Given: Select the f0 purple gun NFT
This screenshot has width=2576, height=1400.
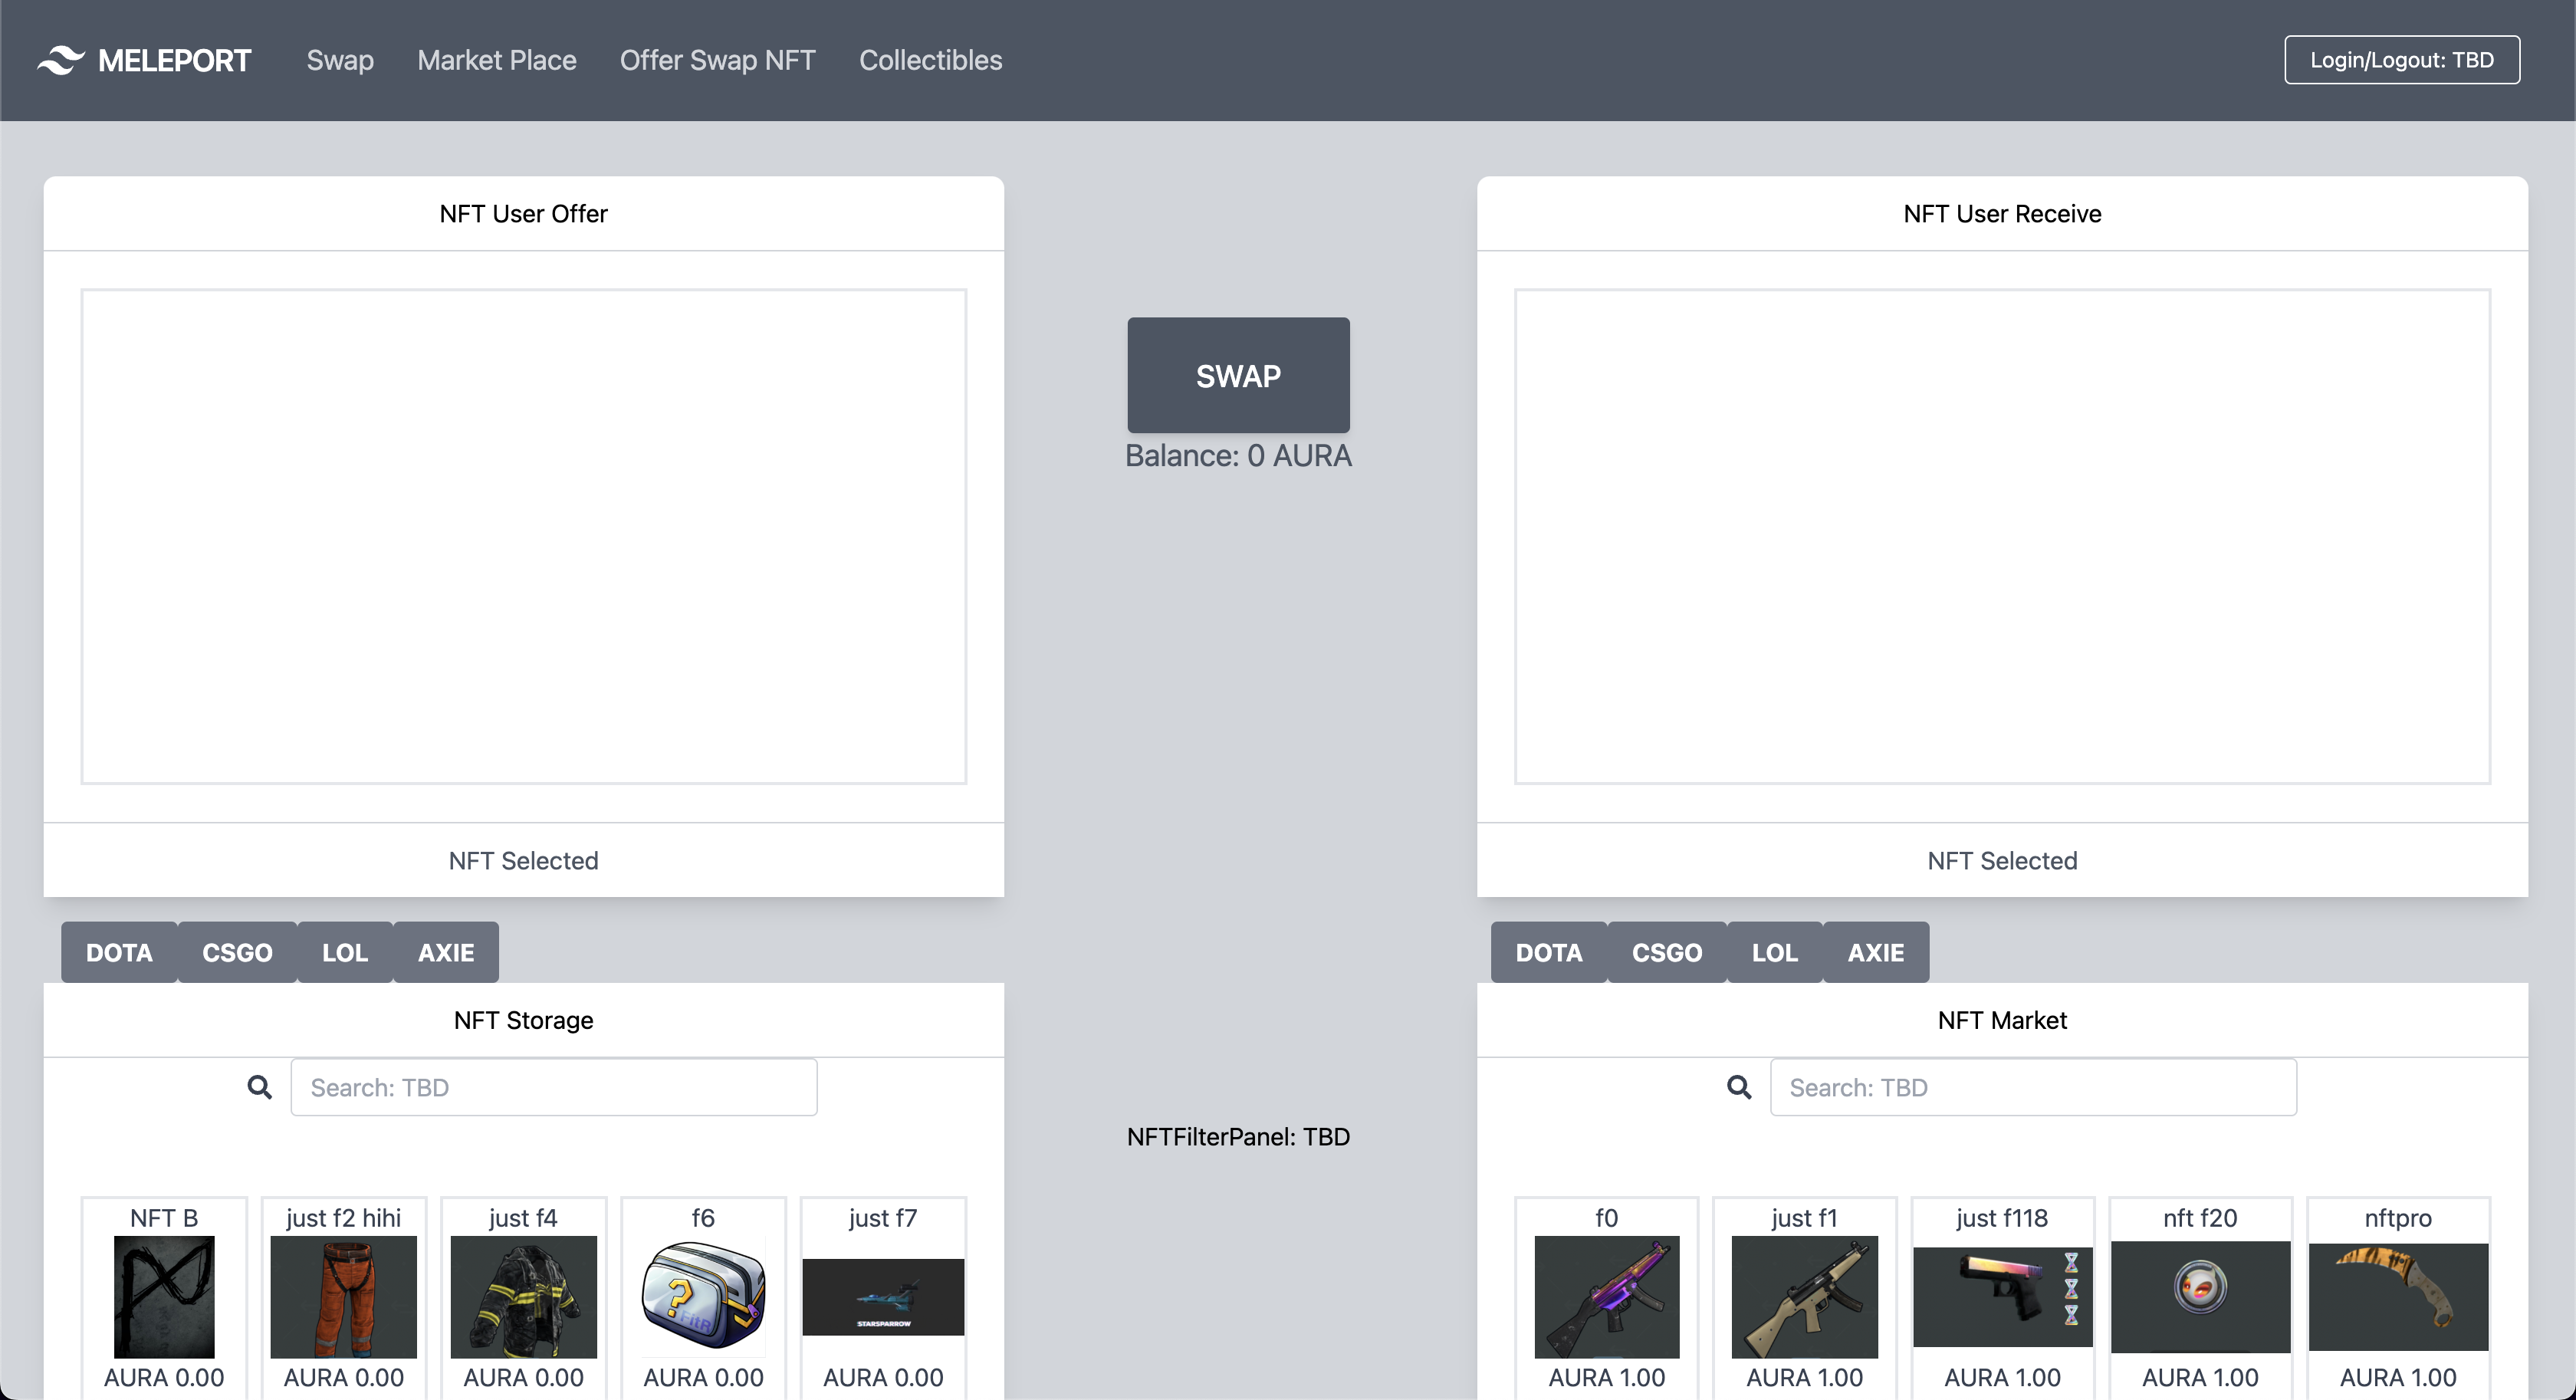Looking at the screenshot, I should tap(1606, 1296).
